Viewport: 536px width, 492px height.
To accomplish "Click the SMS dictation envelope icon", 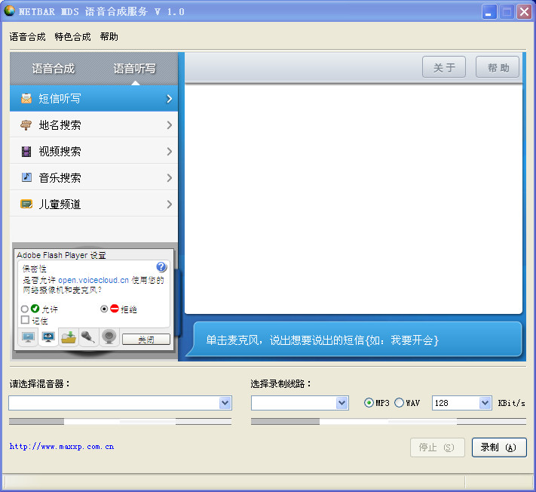I will coord(26,99).
